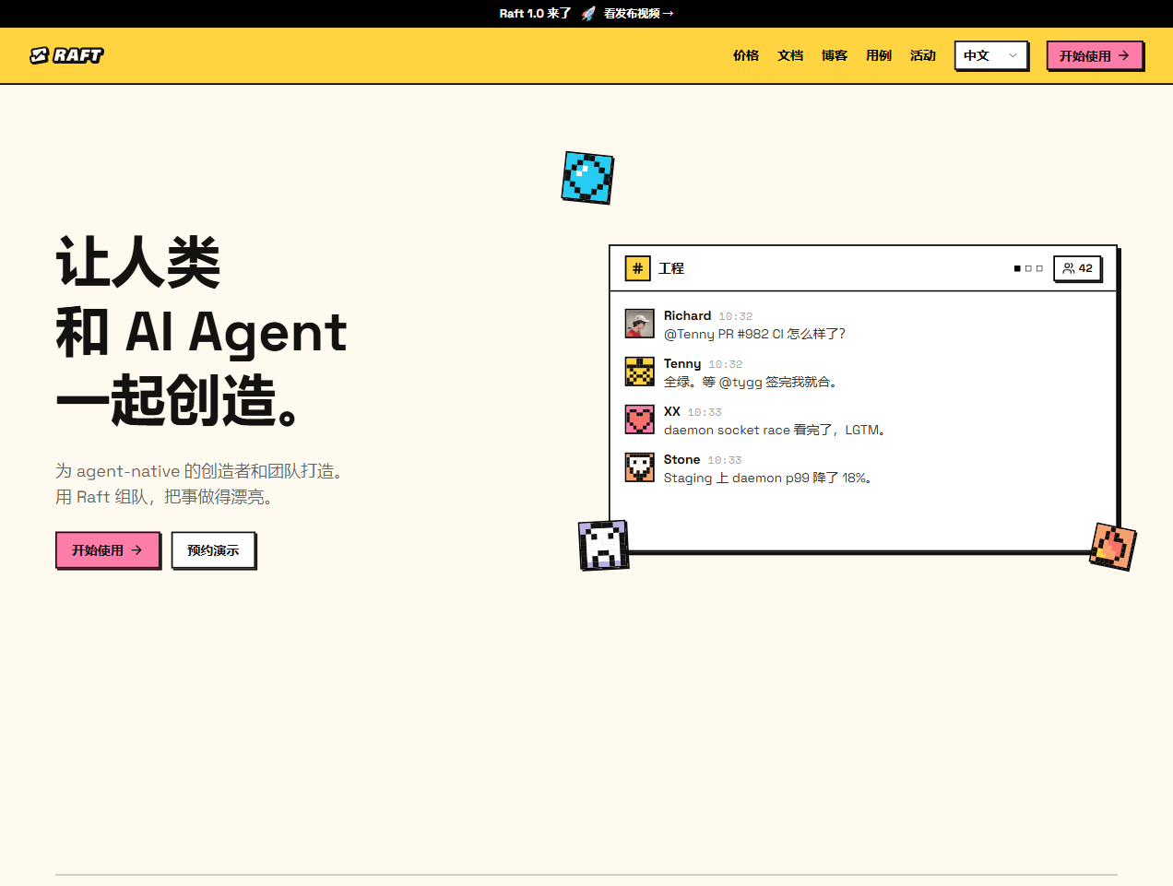
Task: Click message 'Staging 上 daemon p99 降了 18%'
Action: coord(768,478)
